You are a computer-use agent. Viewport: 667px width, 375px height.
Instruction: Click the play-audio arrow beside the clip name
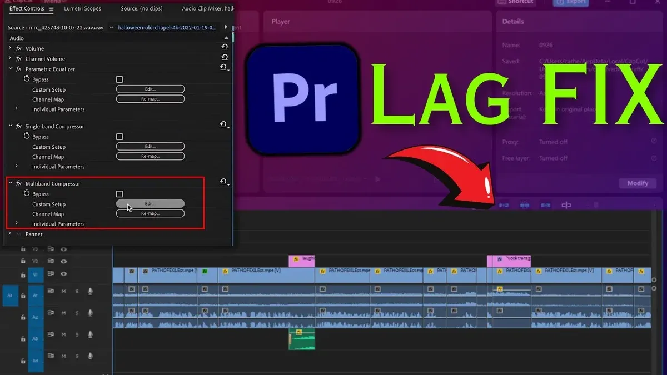[226, 27]
